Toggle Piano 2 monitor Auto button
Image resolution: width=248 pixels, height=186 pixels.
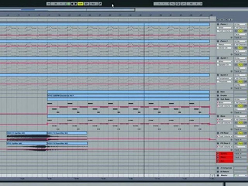tap(241, 48)
